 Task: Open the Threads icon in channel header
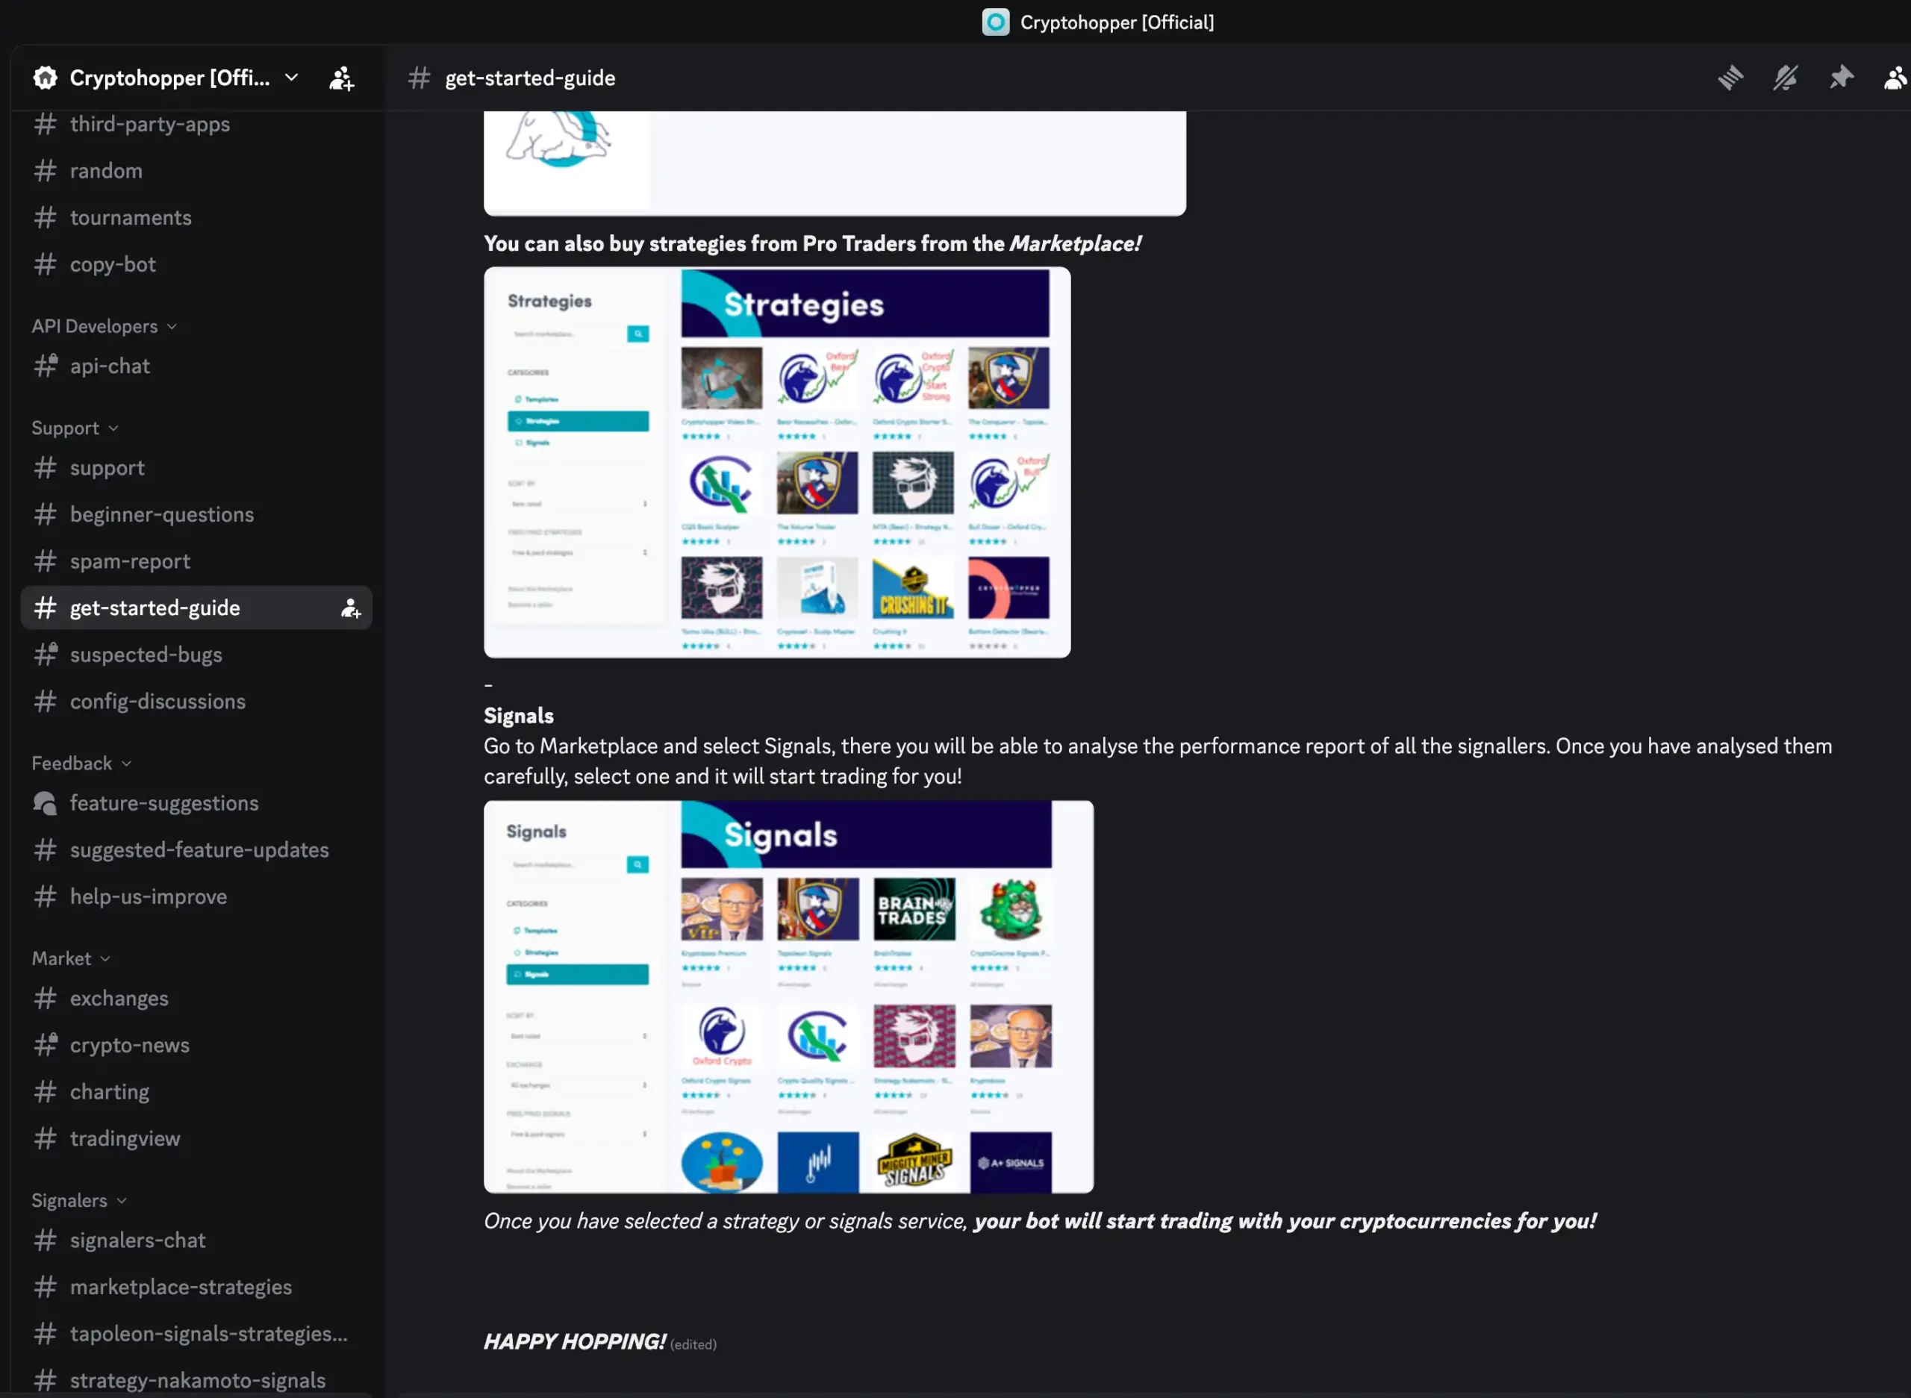pos(1730,78)
